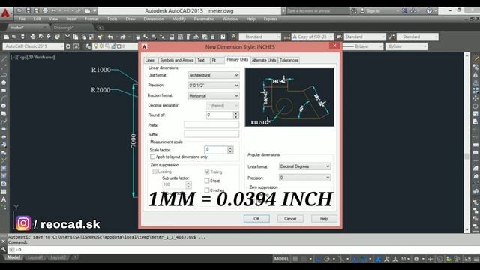This screenshot has width=480, height=270.
Task: Open the ByLayer linetype dropdown
Action: [363, 46]
